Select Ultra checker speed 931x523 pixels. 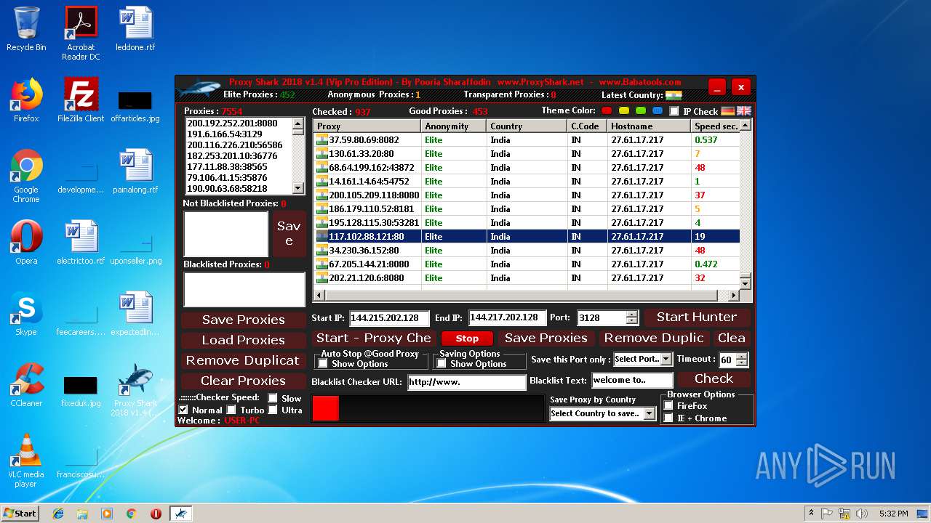pyautogui.click(x=273, y=410)
